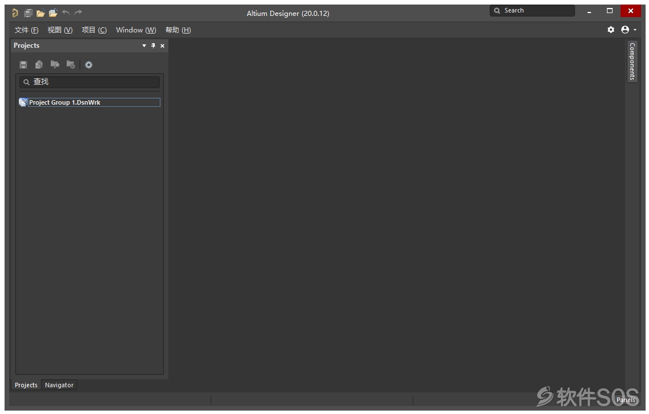Switch to the Navigator tab
The width and height of the screenshot is (649, 414).
tap(59, 385)
